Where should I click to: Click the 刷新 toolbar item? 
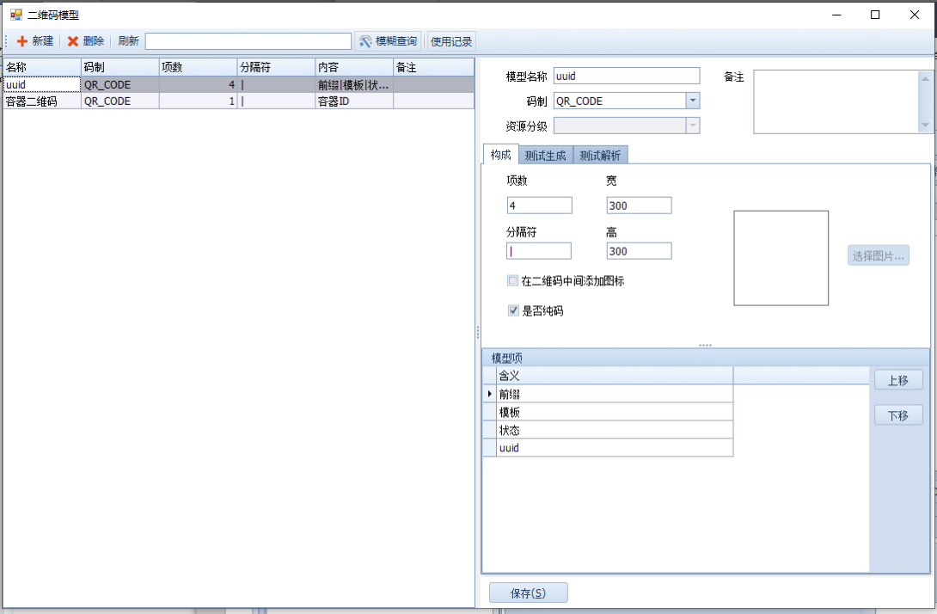point(128,41)
